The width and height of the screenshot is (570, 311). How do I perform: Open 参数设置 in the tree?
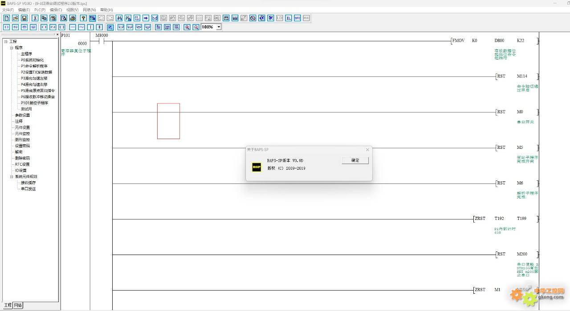22,115
